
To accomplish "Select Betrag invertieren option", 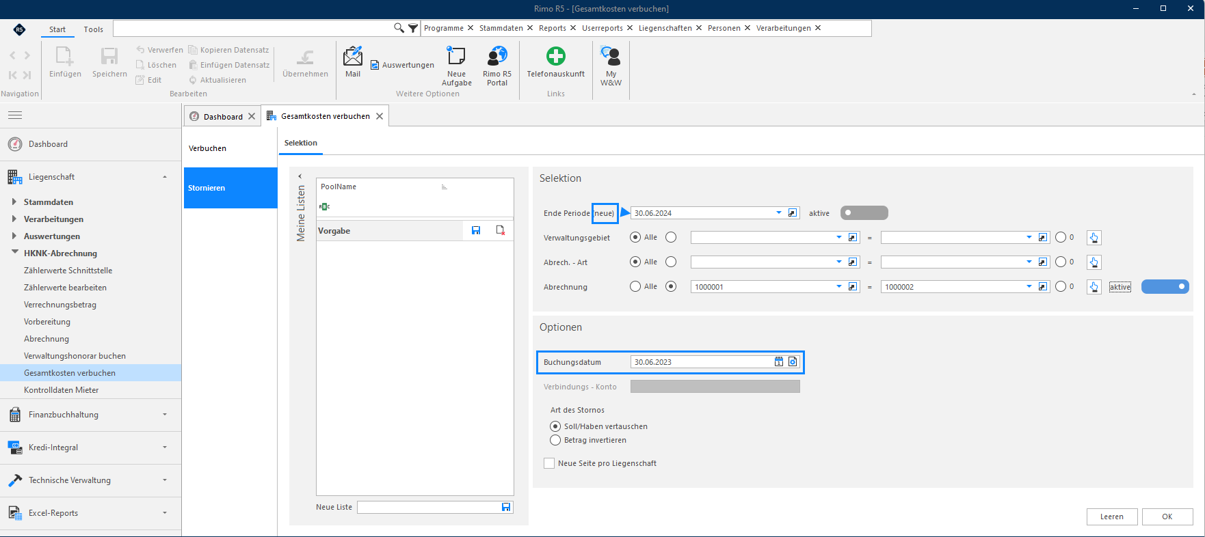I will coord(555,440).
